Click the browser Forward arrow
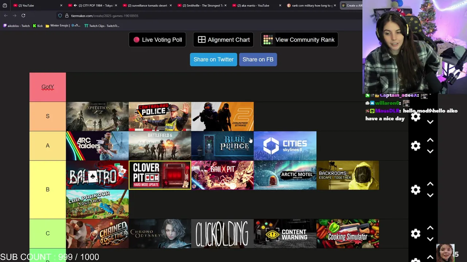467x262 pixels. (x=15, y=16)
